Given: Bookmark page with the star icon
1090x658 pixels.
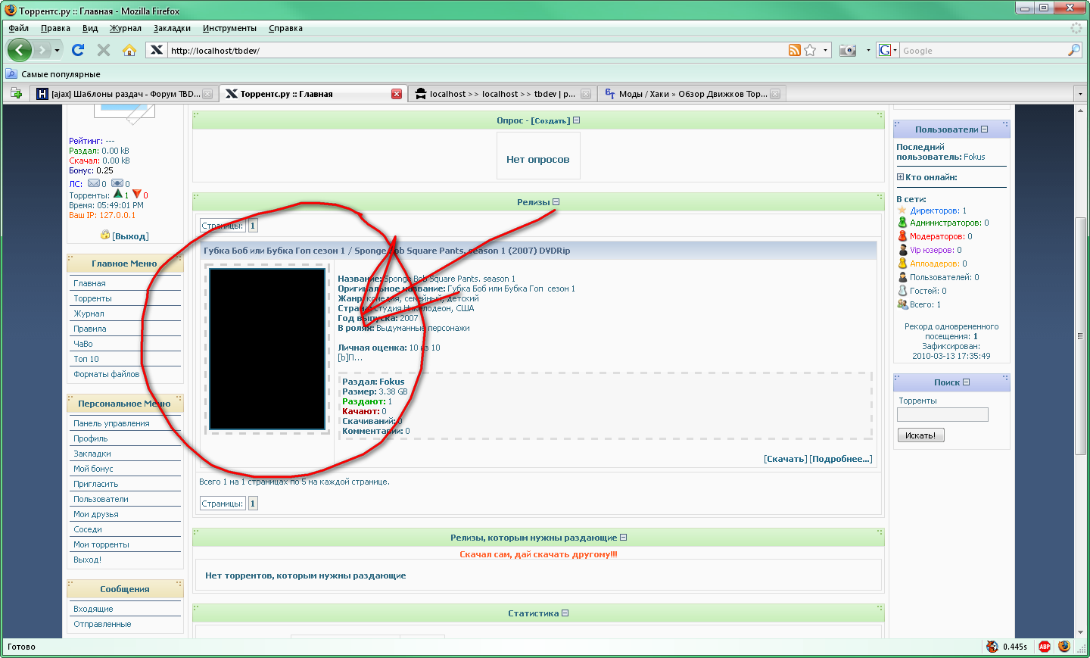Looking at the screenshot, I should [x=810, y=50].
